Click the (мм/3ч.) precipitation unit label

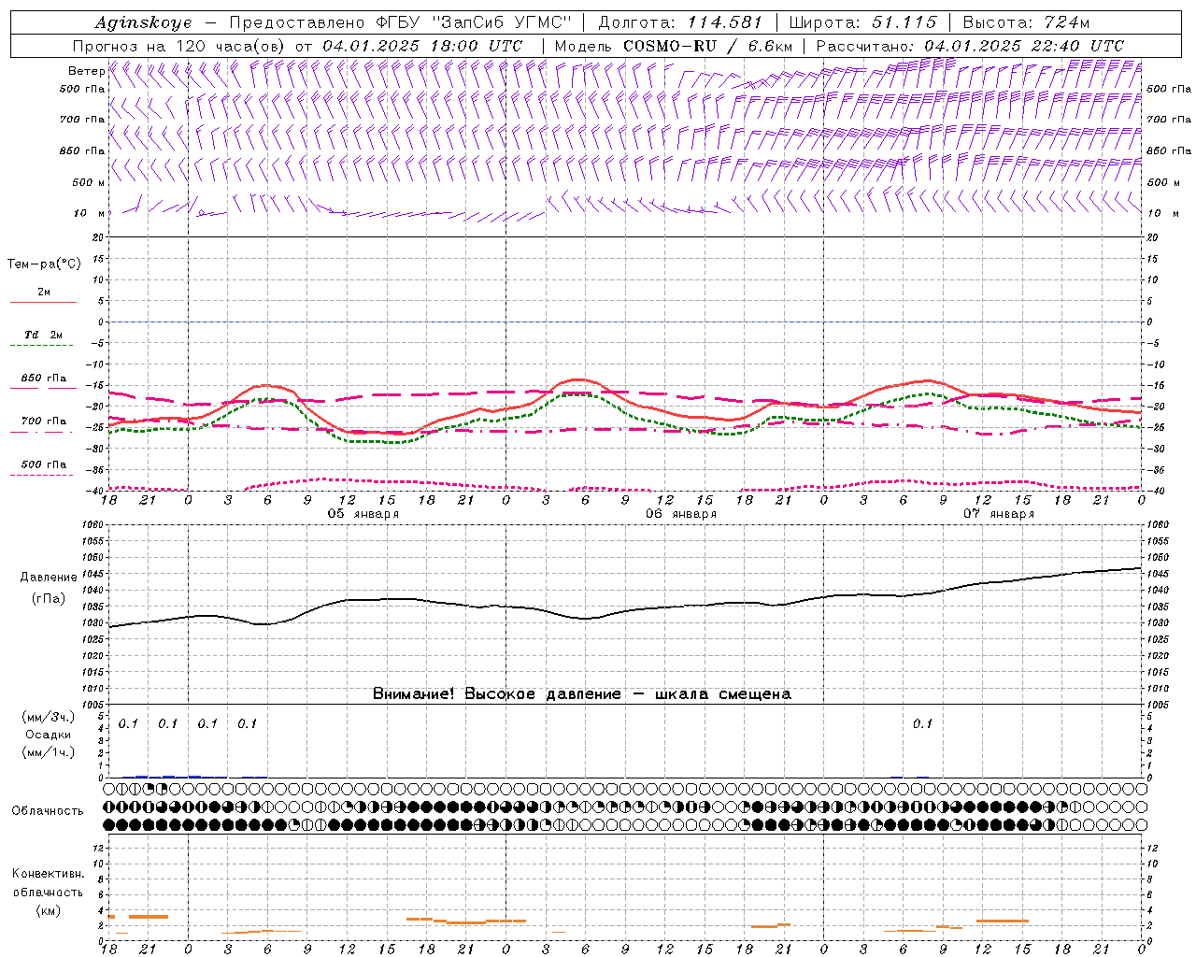tap(49, 717)
